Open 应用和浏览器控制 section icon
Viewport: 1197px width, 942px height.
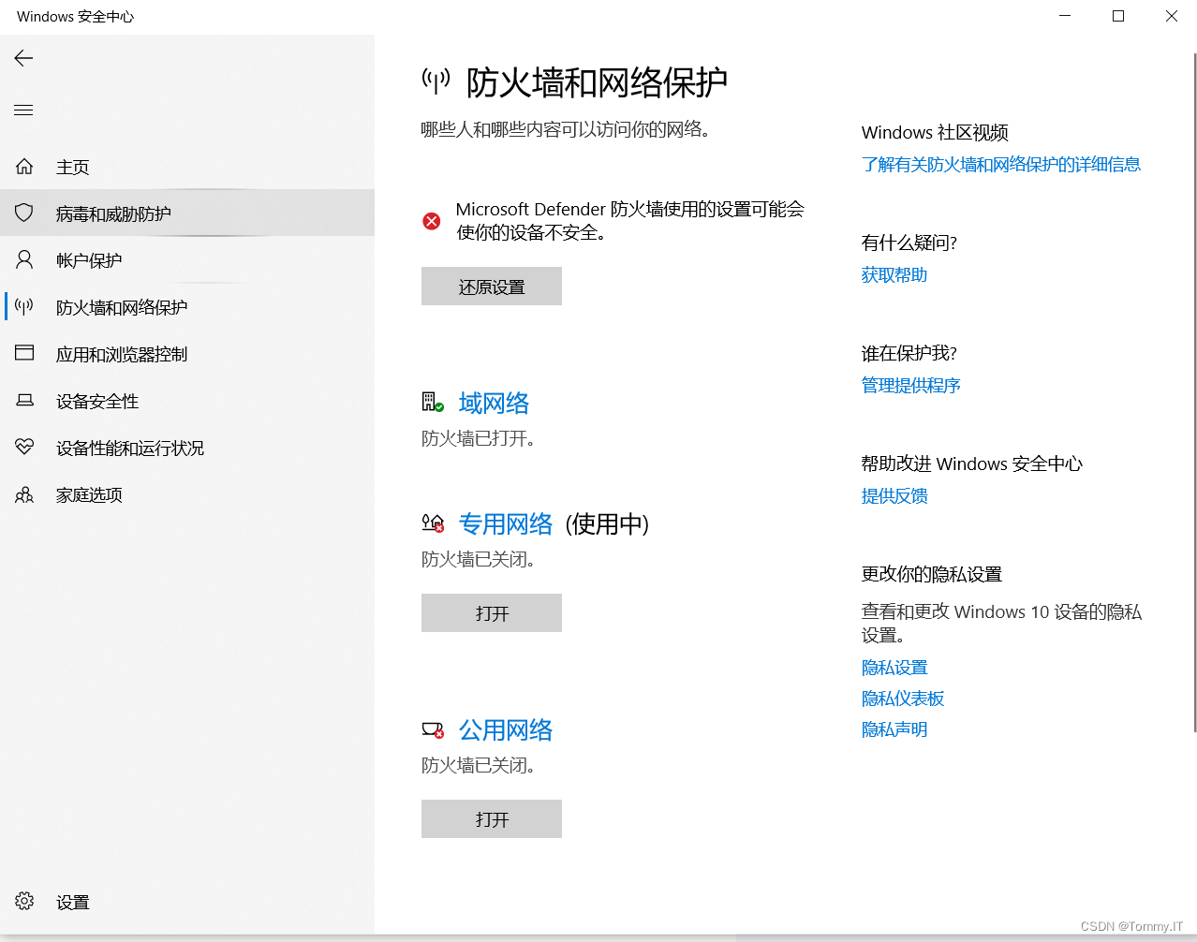pyautogui.click(x=23, y=353)
